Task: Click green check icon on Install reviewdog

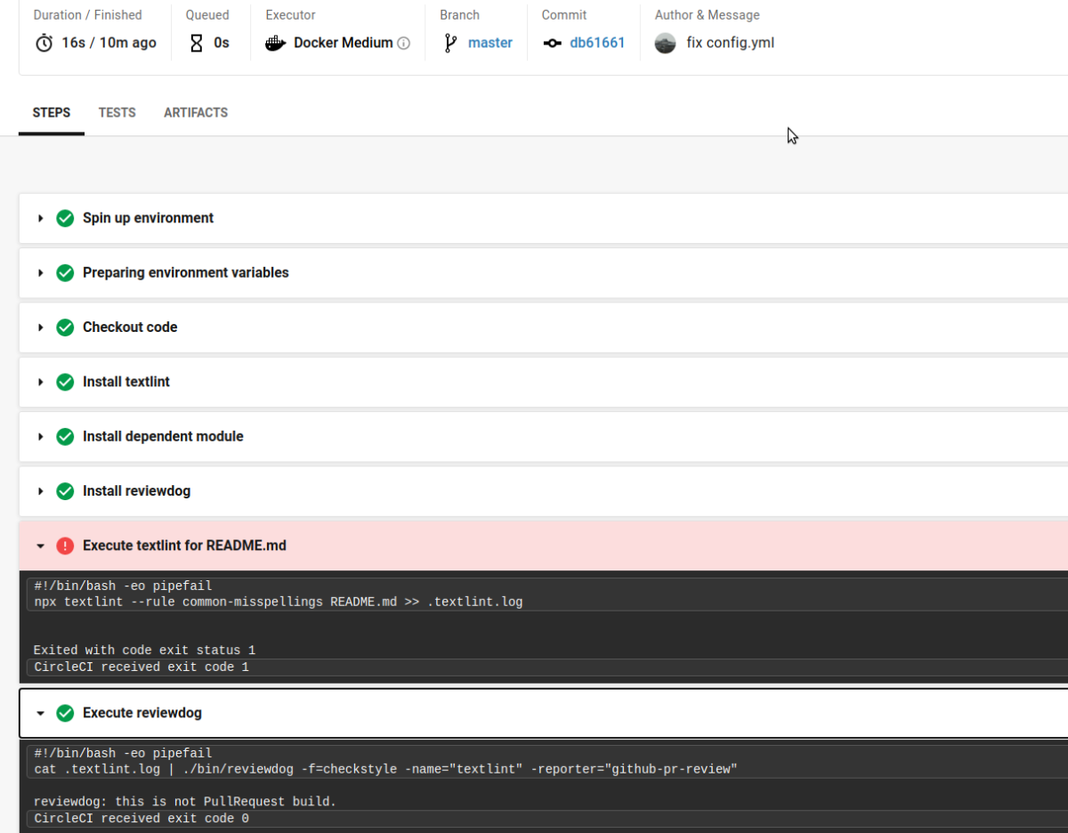Action: (x=65, y=491)
